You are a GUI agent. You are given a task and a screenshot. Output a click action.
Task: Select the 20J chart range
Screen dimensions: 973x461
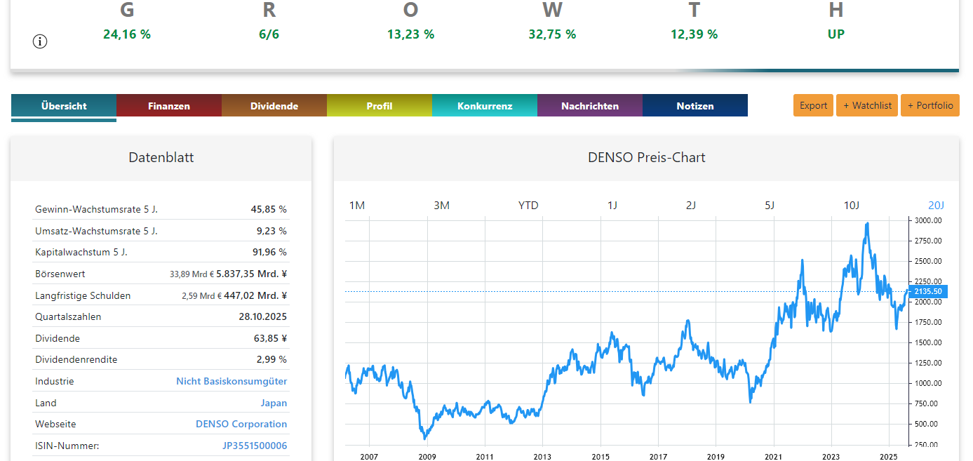coord(937,205)
